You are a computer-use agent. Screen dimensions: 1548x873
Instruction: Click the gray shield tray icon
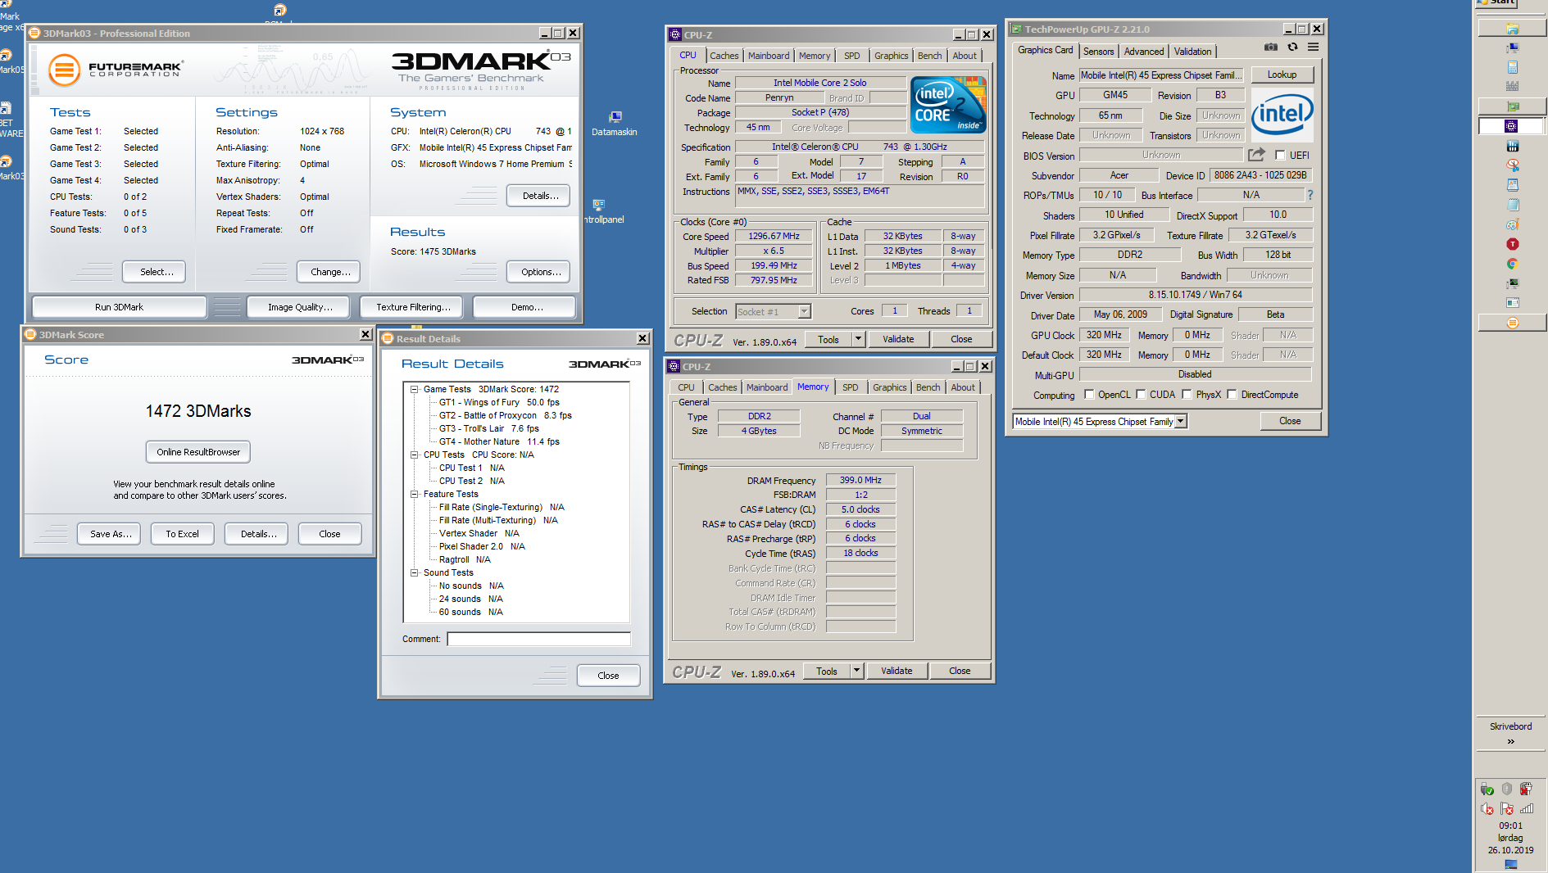click(x=1507, y=789)
